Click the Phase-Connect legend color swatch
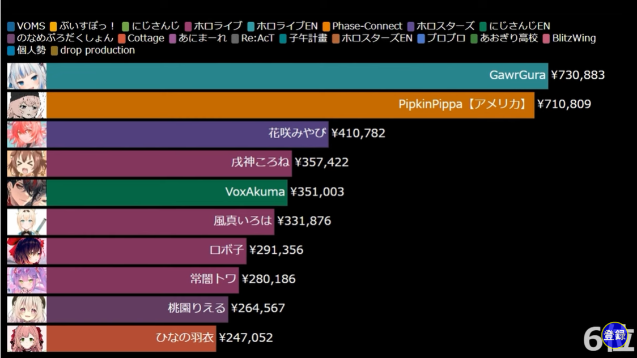 [326, 27]
